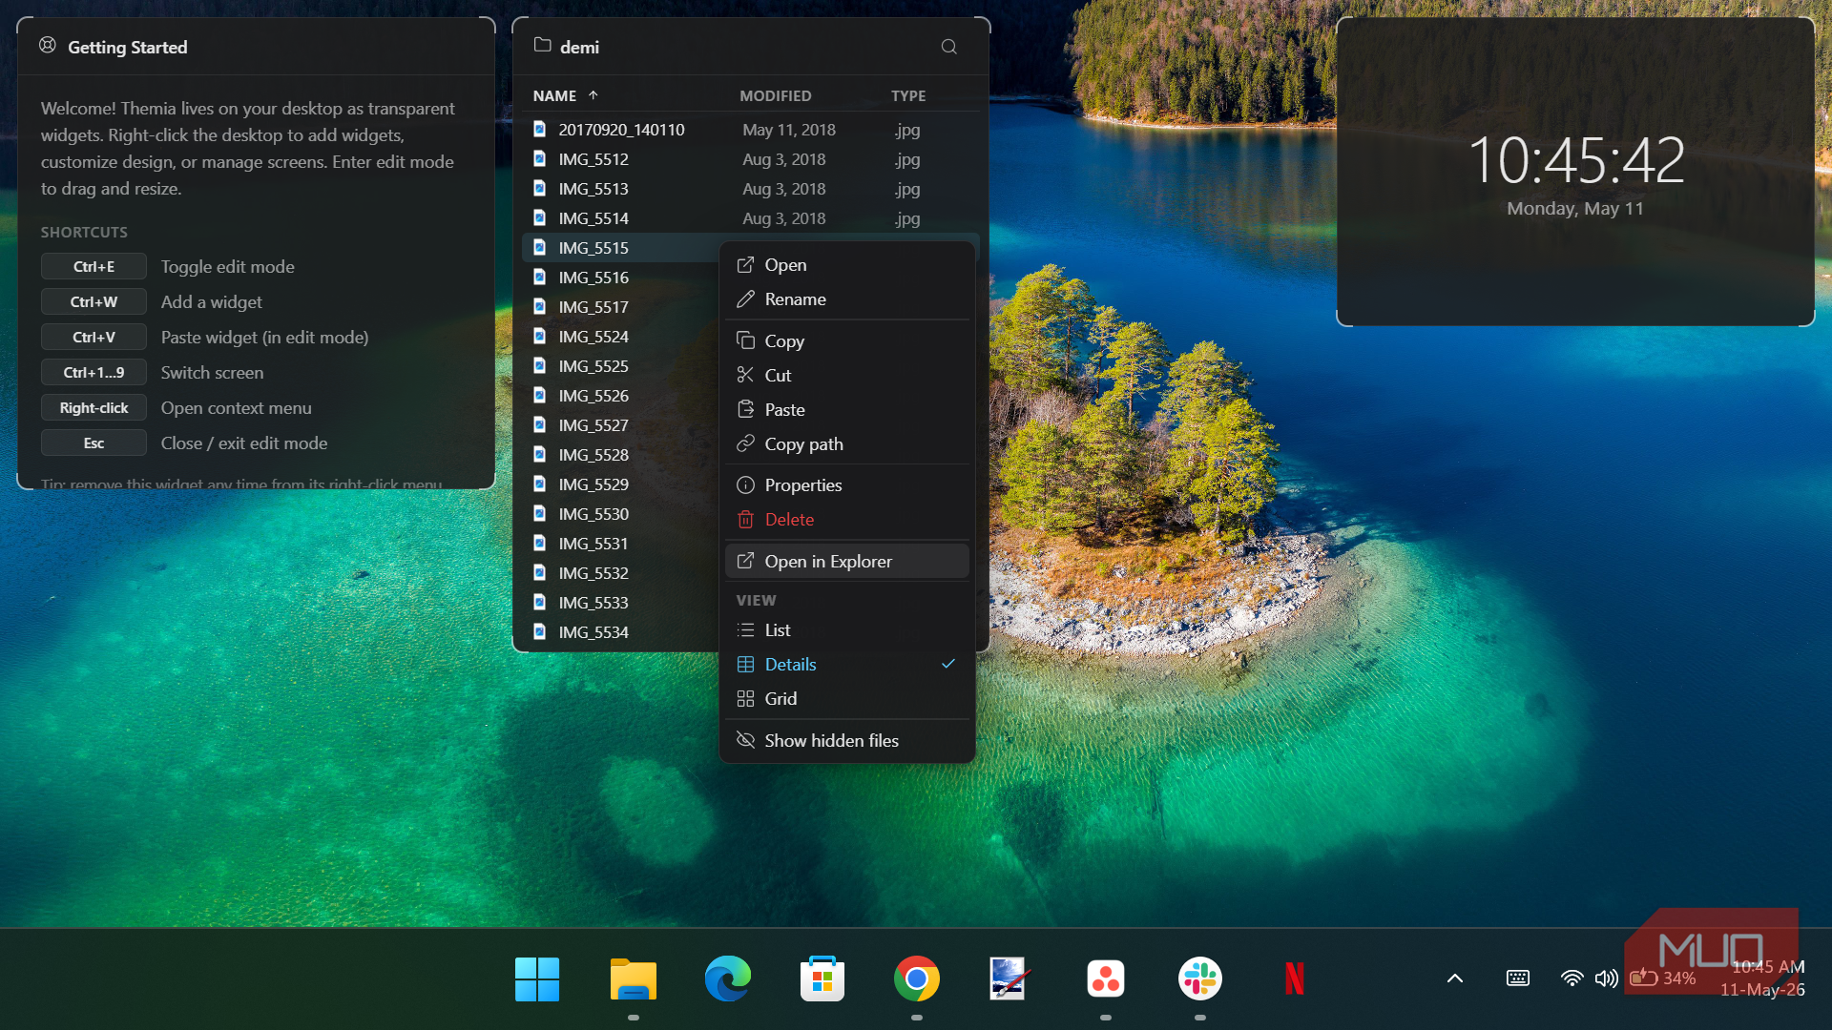
Task: Open the touch keyboard tray icon
Action: click(1518, 978)
